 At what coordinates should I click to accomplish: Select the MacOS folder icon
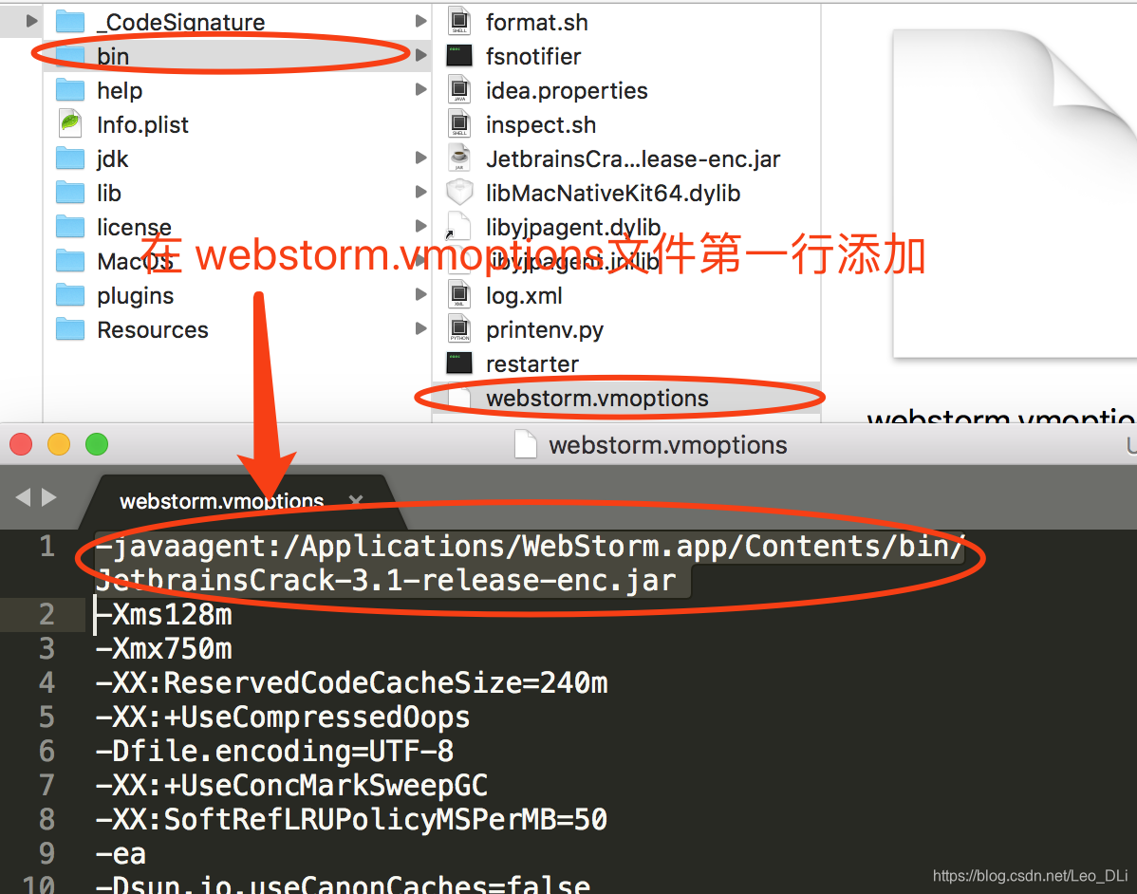click(70, 260)
